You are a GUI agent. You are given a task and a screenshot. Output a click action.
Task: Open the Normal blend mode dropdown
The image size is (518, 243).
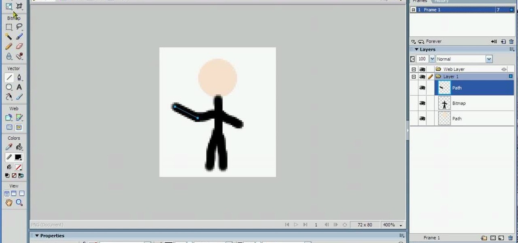coord(489,59)
